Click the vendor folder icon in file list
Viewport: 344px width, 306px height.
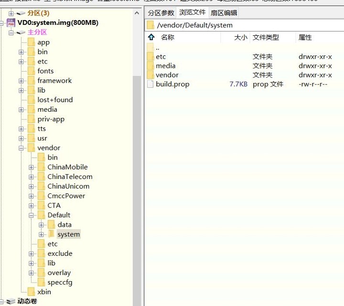(x=150, y=75)
